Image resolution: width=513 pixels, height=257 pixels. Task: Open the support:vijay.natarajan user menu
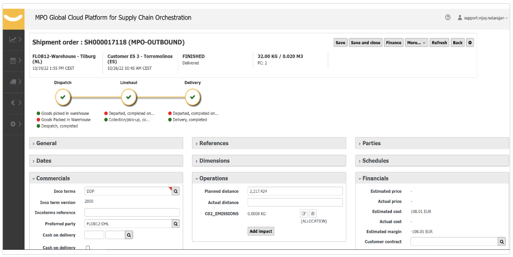click(483, 18)
